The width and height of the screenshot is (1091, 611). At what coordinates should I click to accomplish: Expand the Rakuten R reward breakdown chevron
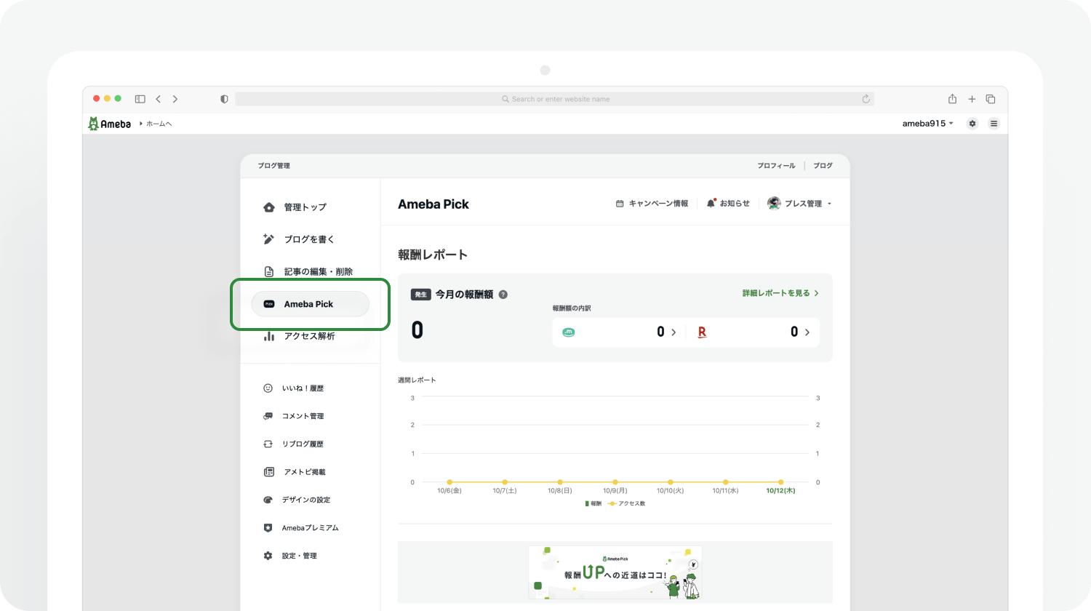(807, 332)
